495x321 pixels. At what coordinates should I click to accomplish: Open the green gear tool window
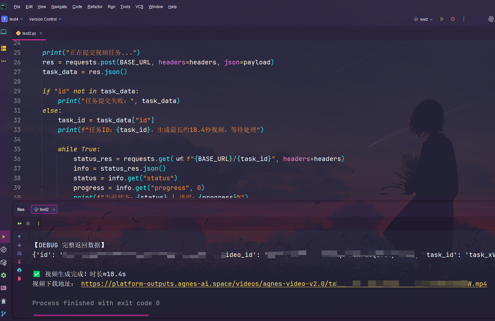[x=4, y=275]
